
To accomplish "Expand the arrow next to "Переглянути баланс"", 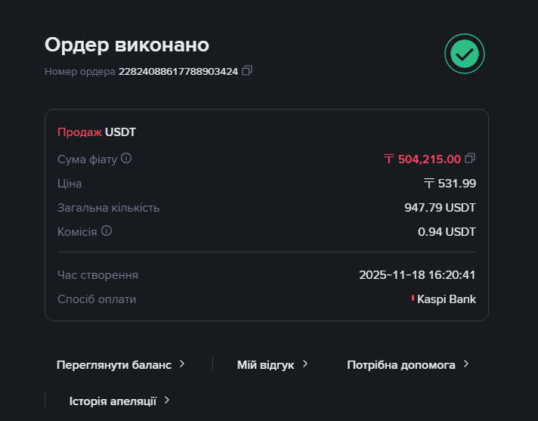I will [x=182, y=364].
